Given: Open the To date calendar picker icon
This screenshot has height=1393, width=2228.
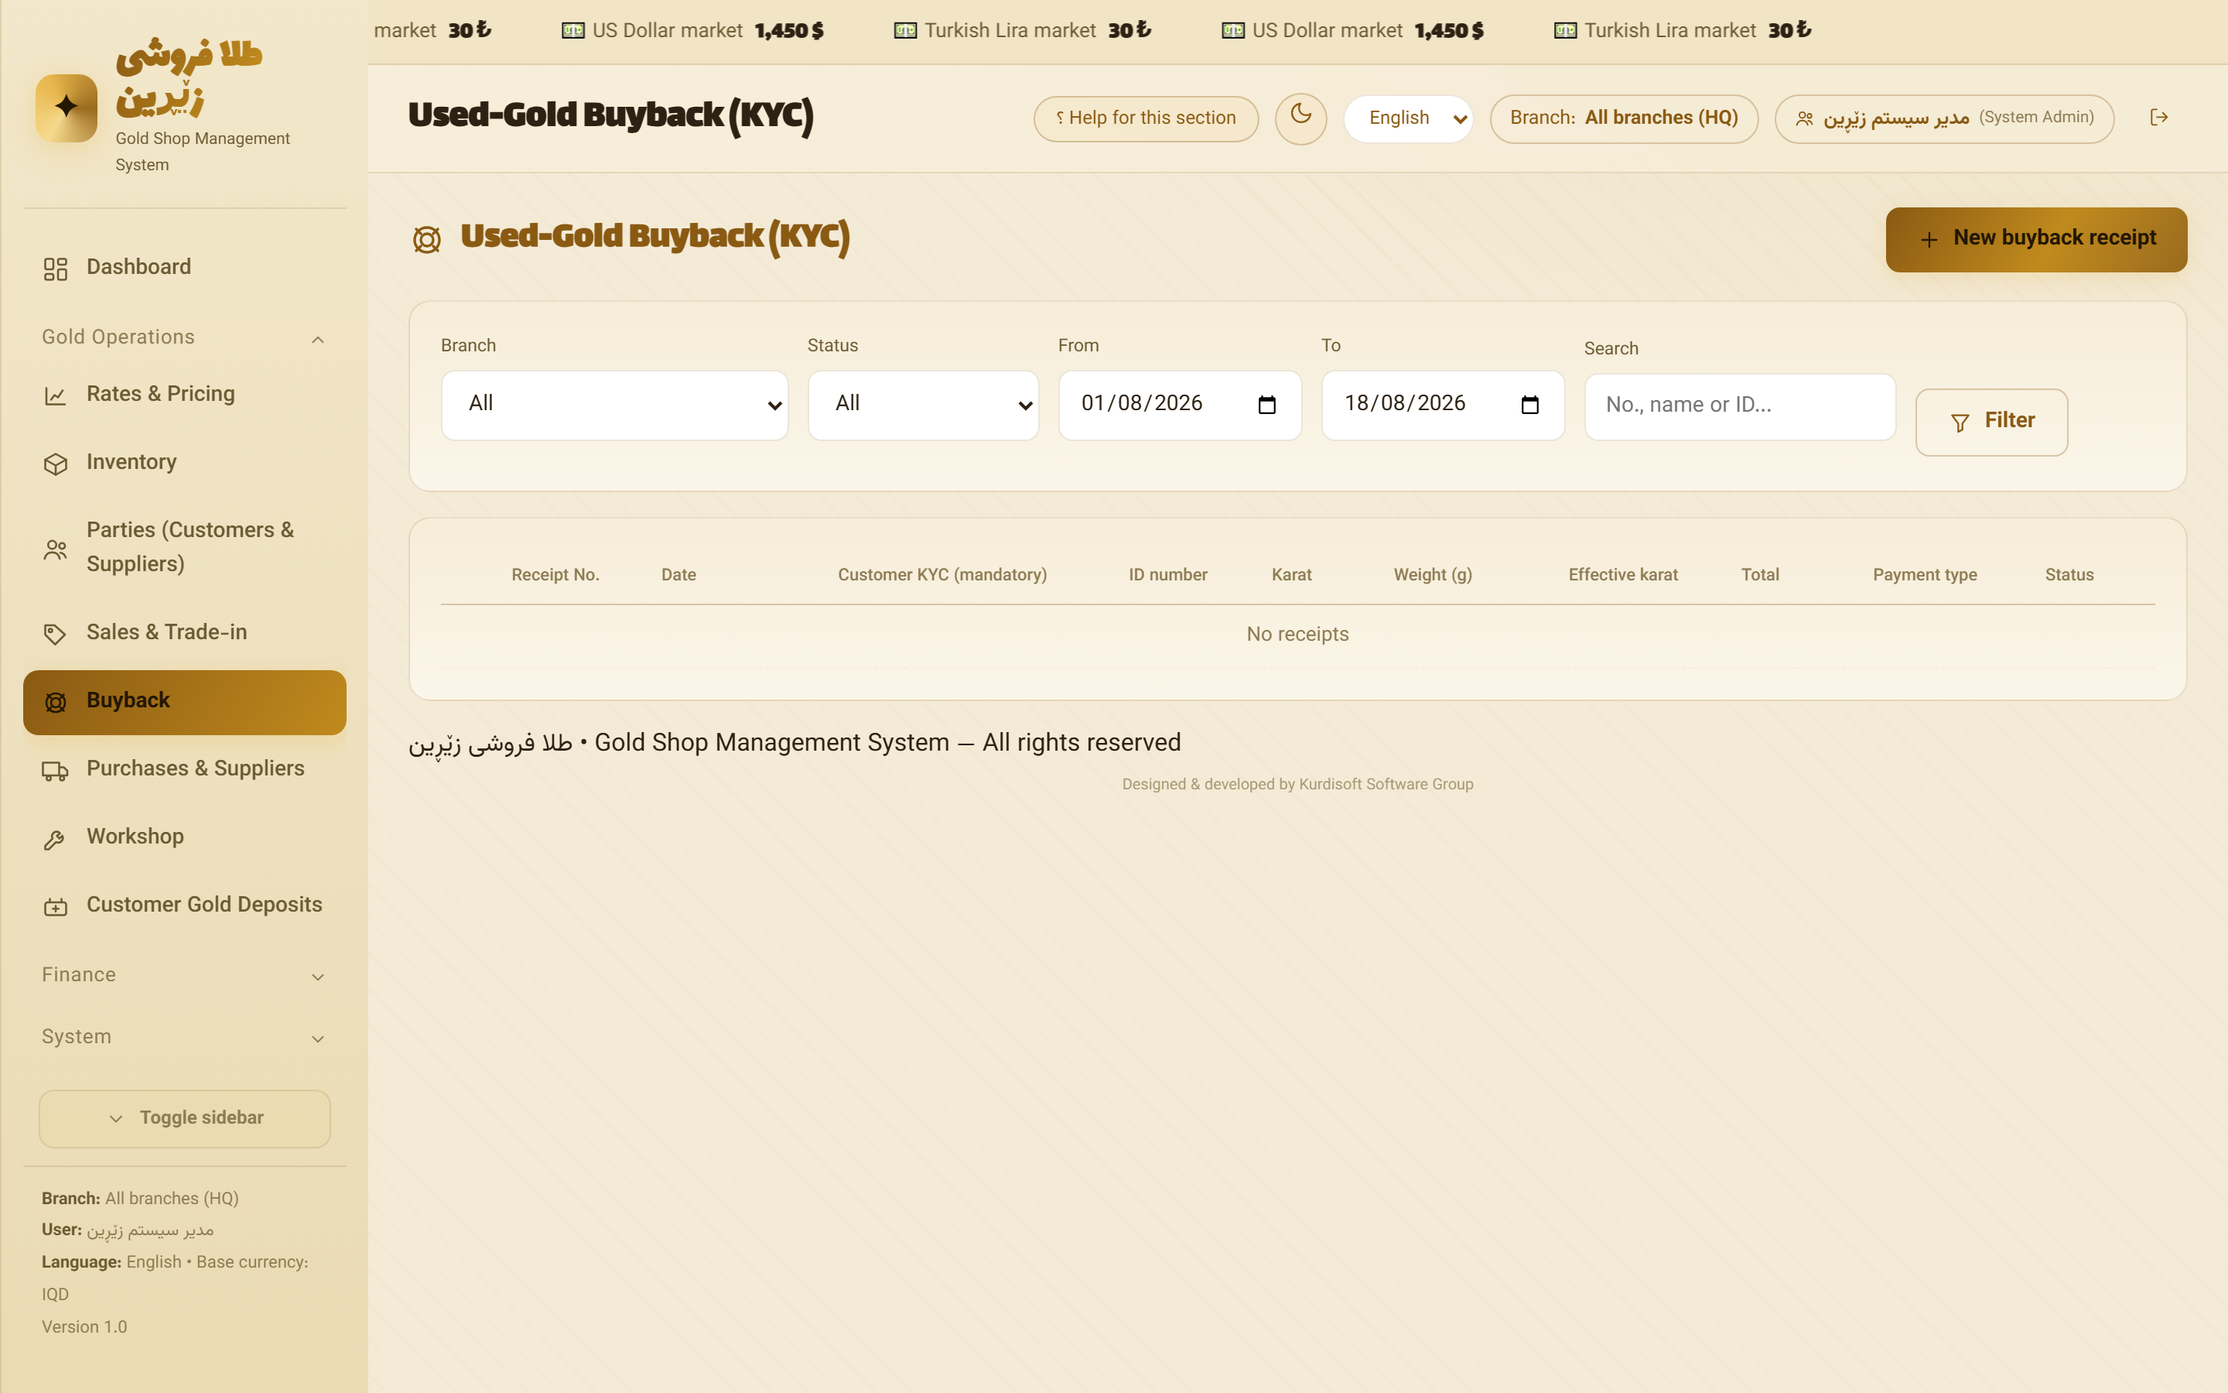Looking at the screenshot, I should tap(1530, 405).
